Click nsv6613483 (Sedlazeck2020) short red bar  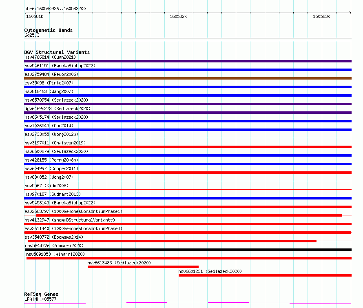[143, 267]
